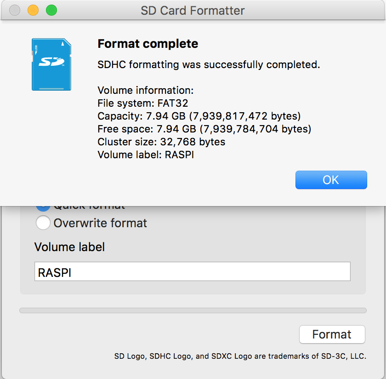386x379 pixels.
Task: Click the Volume label RASPI line in dialog
Action: click(146, 155)
